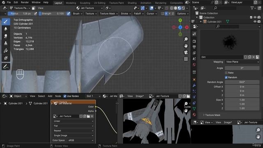This screenshot has width=263, height=148.
Task: Disable the Random angle checkbox
Action: pyautogui.click(x=226, y=77)
